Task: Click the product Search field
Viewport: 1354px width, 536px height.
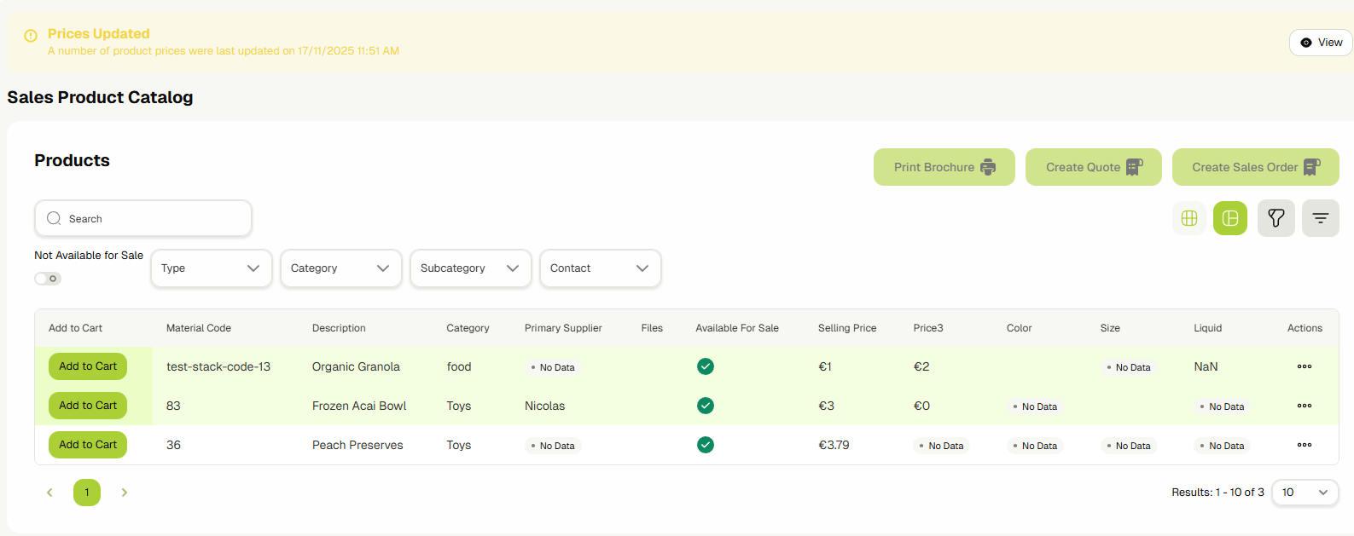Action: tap(143, 219)
